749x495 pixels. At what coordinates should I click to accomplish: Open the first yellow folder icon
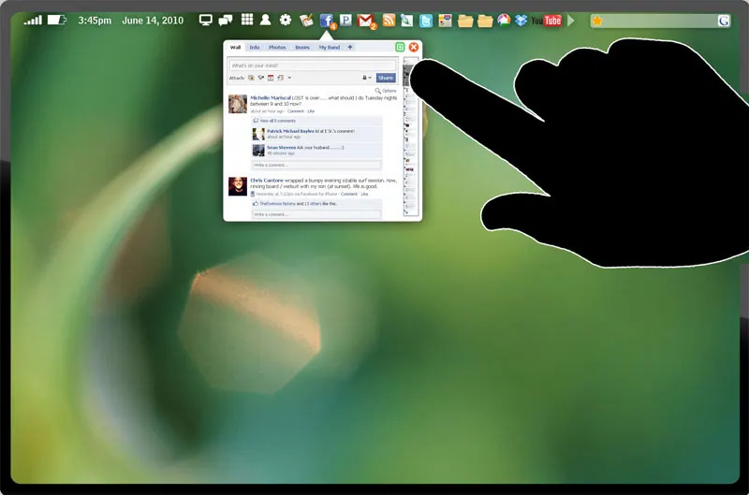[464, 21]
